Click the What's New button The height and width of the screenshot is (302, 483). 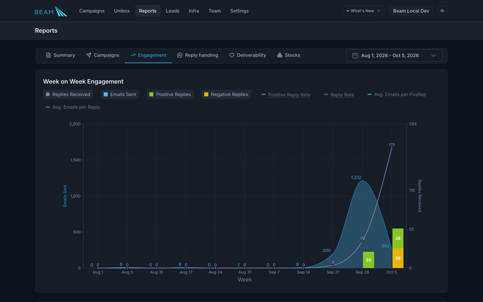click(x=363, y=11)
